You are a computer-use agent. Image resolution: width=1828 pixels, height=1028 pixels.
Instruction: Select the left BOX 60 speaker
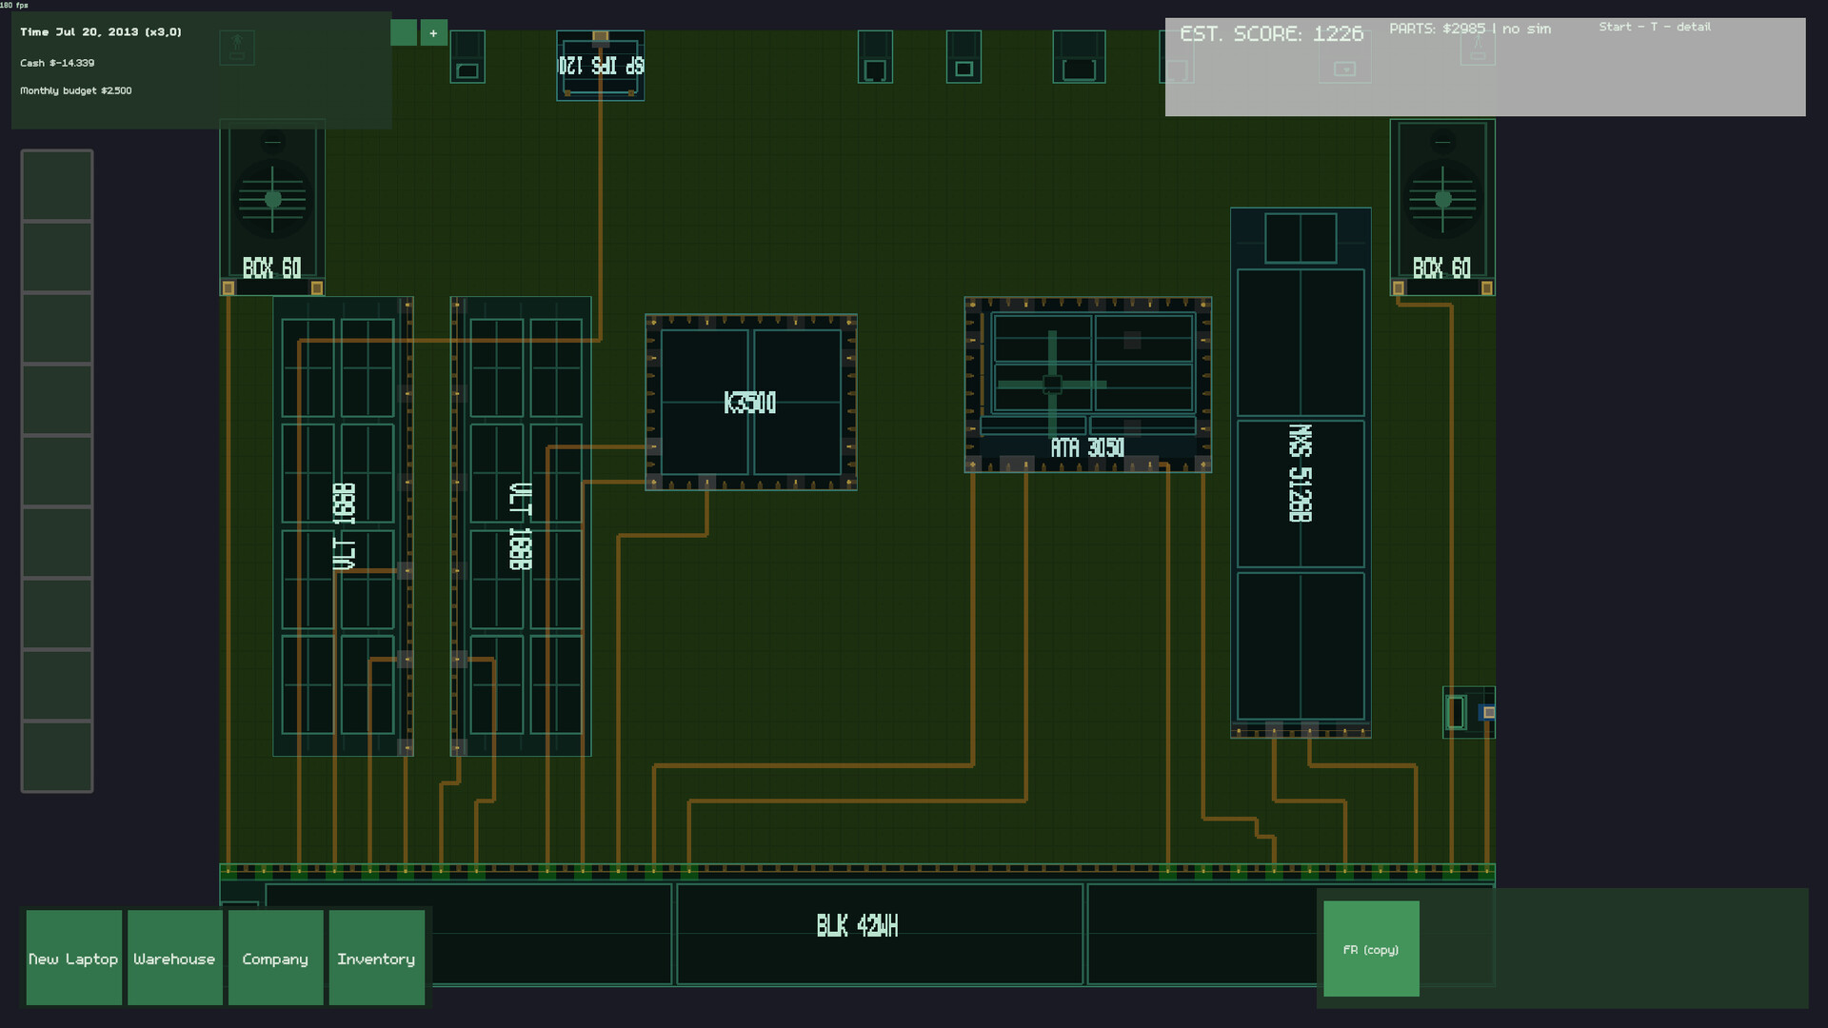[272, 208]
